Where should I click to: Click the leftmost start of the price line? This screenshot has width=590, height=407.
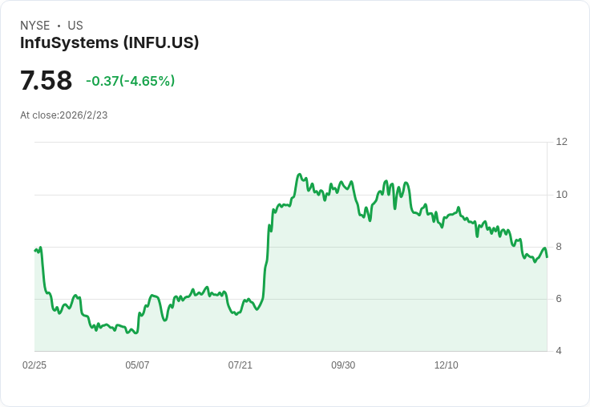point(35,251)
